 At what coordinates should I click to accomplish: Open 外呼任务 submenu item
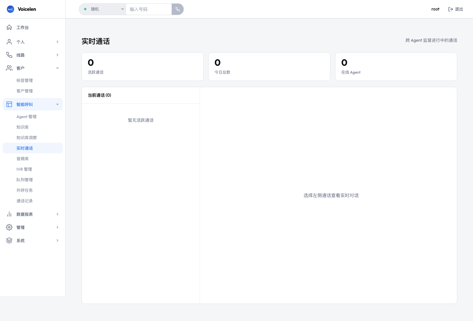pyautogui.click(x=33, y=190)
